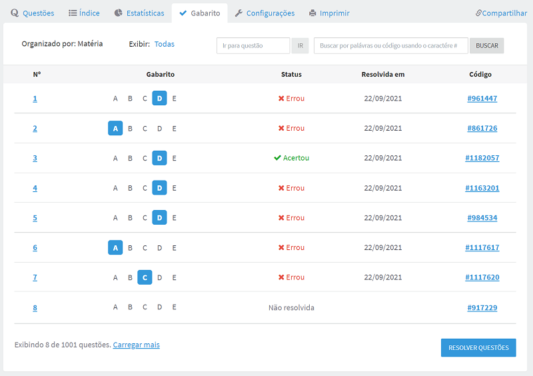
Task: Click the Errou status in row 7
Action: click(291, 277)
